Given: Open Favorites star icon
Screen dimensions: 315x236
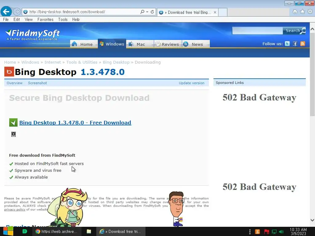Looking at the screenshot, I should pyautogui.click(x=302, y=12).
